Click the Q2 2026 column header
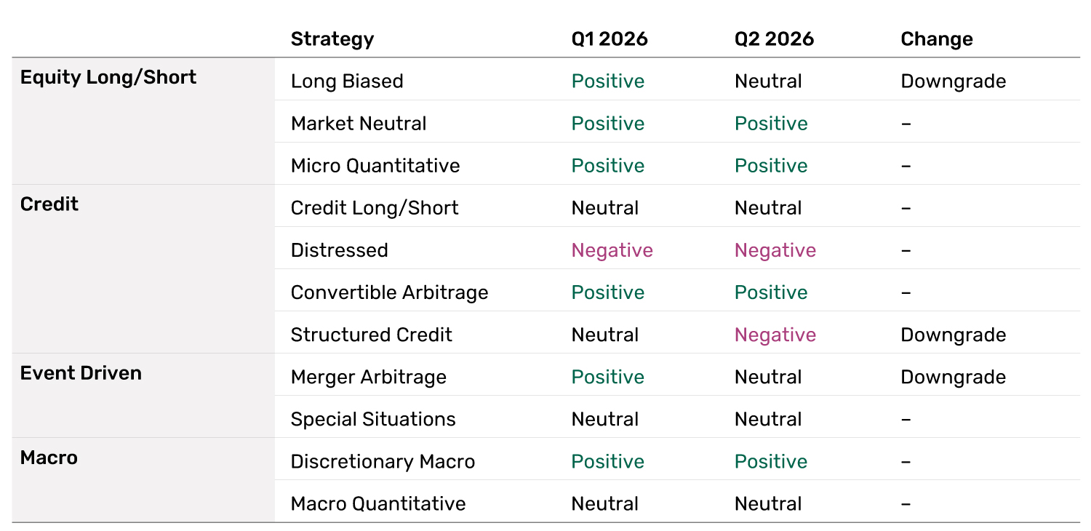This screenshot has height=531, width=1091. (x=774, y=39)
